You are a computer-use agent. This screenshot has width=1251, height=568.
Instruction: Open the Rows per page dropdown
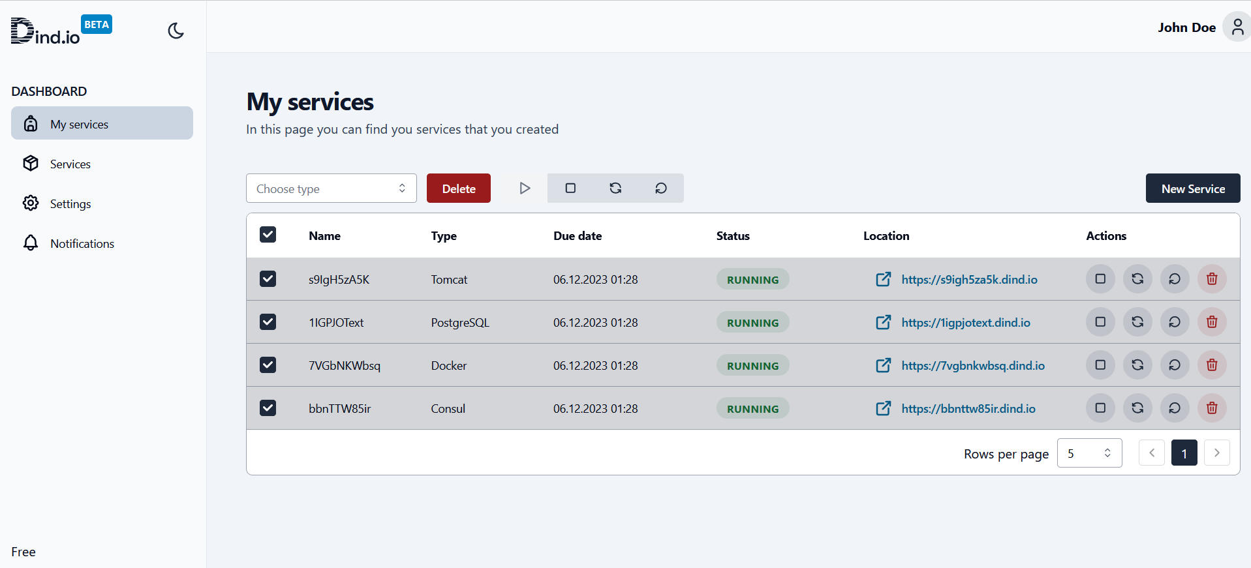point(1089,453)
